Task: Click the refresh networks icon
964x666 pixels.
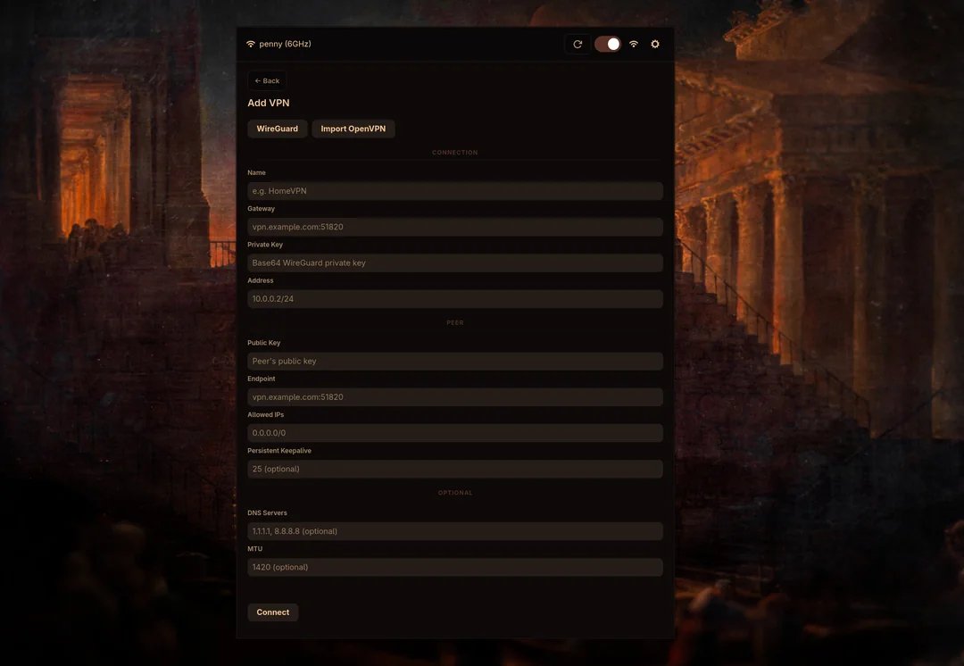Action: pos(578,45)
